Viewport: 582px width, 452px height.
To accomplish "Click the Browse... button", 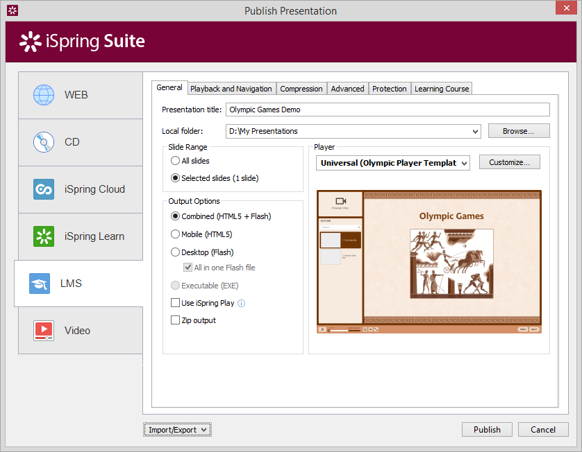I will click(519, 131).
